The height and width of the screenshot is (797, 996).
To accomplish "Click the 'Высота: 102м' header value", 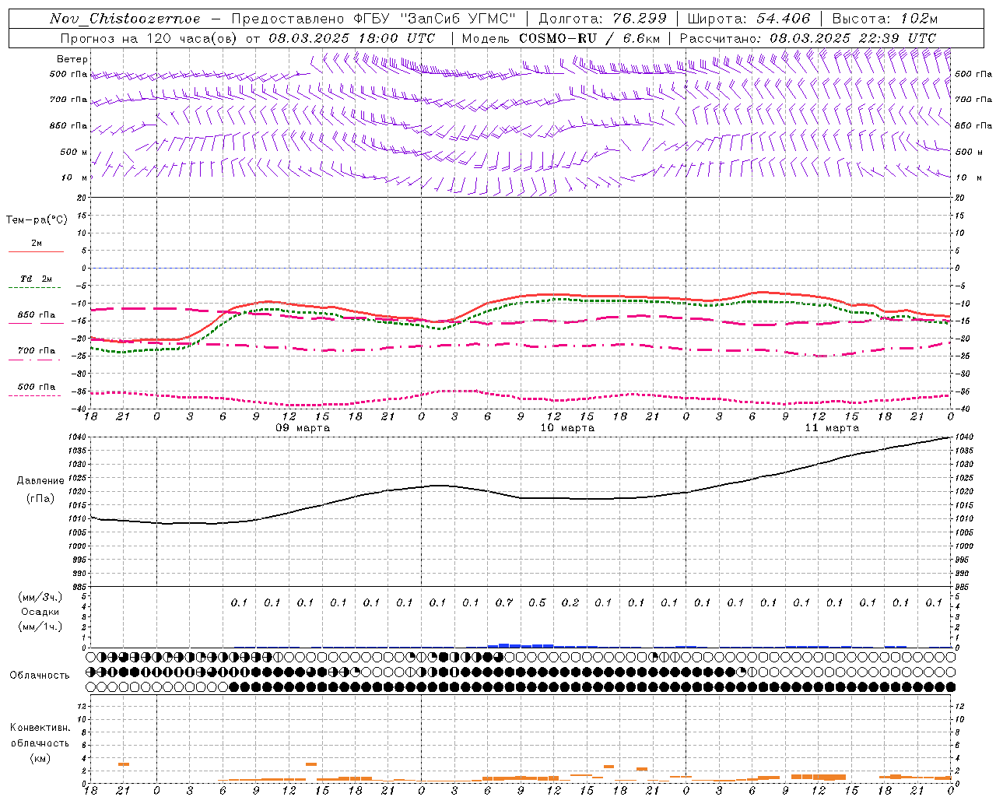I will [885, 19].
